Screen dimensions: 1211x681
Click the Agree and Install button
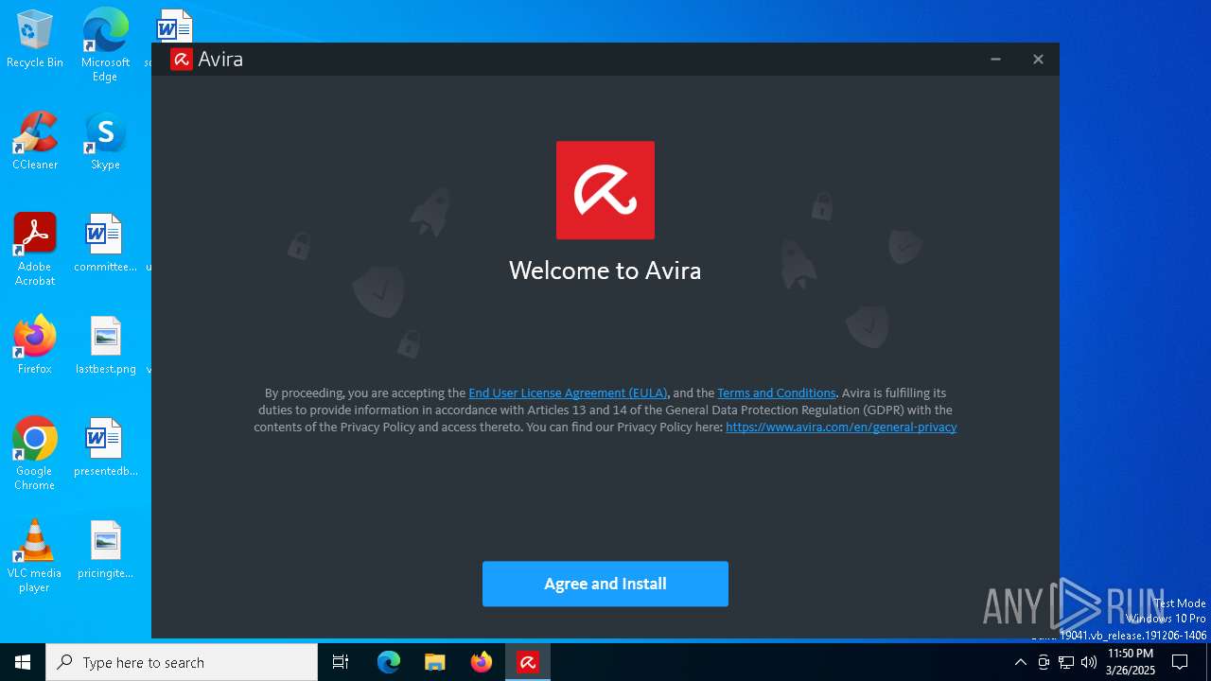point(605,584)
